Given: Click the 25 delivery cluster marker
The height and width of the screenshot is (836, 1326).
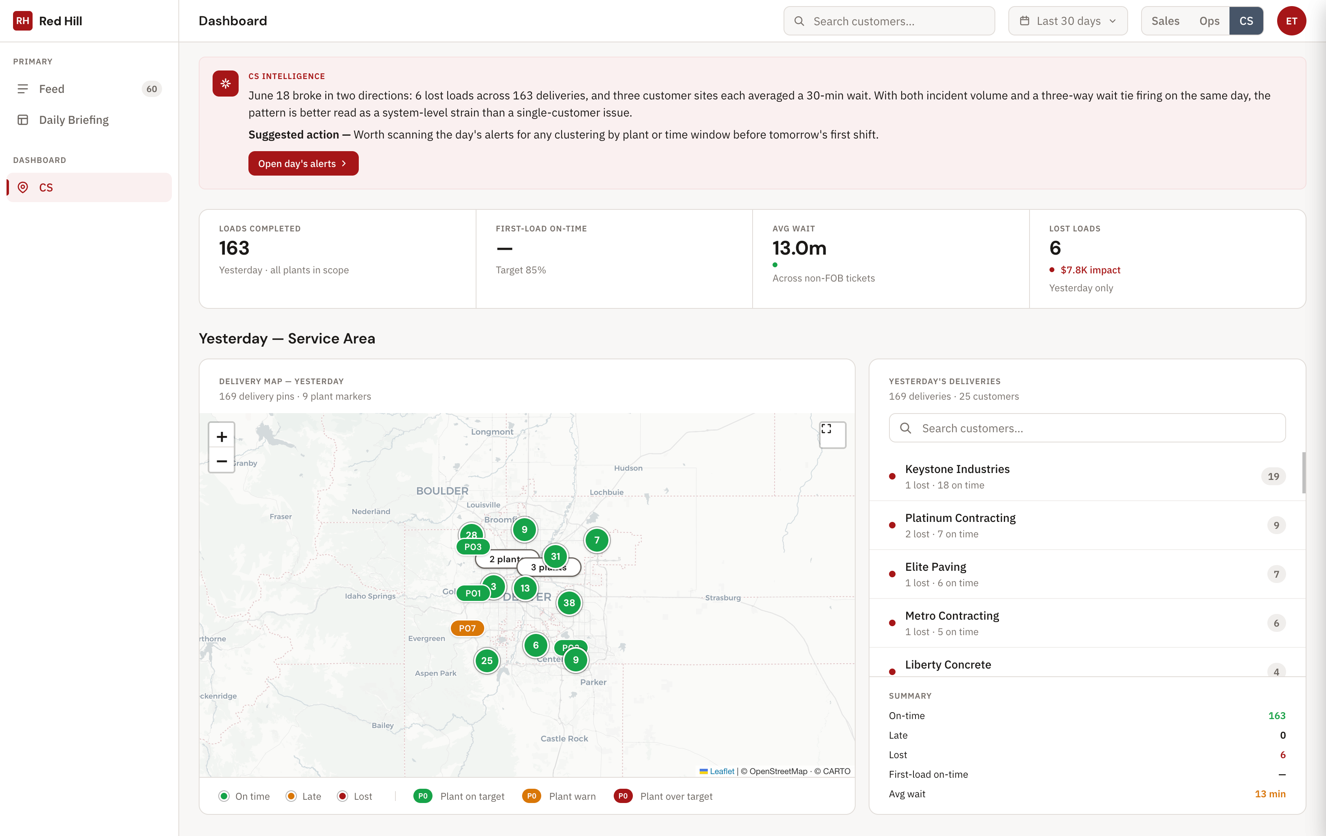Looking at the screenshot, I should [x=487, y=661].
